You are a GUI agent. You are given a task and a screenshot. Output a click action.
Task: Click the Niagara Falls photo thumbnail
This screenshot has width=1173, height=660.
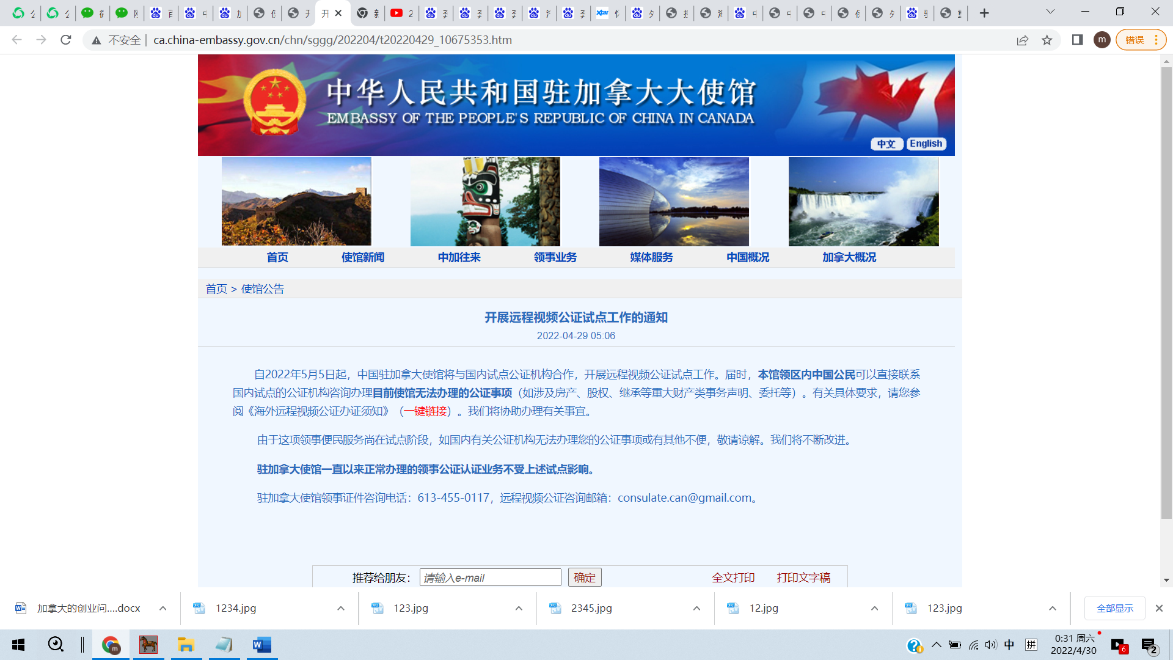click(x=863, y=202)
